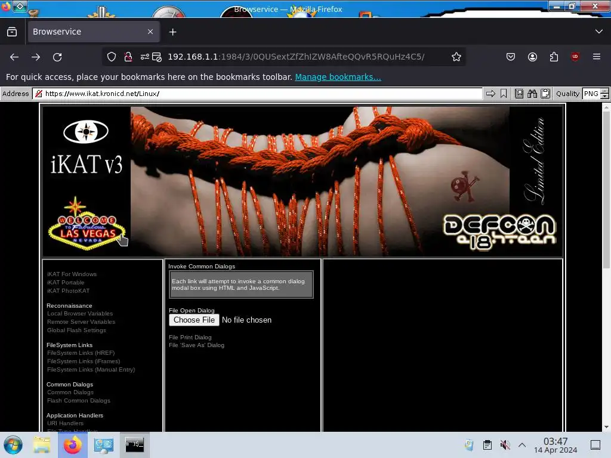Bookmark page with Browservice bookmark icon
Screen dimensions: 611x458
pos(504,94)
